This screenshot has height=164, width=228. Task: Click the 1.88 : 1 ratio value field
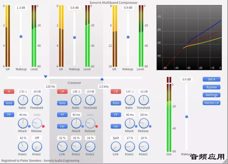[76, 91]
